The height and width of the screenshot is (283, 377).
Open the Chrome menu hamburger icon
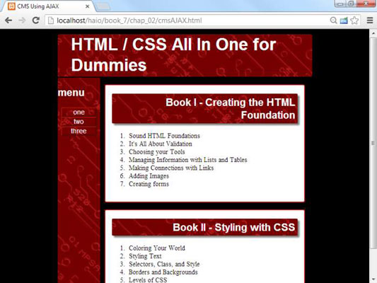[370, 21]
